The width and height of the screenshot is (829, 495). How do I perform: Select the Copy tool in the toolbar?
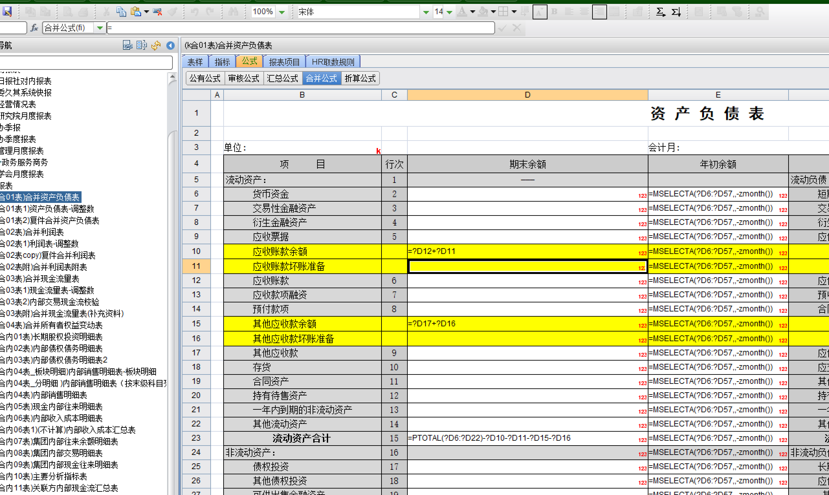coord(122,12)
